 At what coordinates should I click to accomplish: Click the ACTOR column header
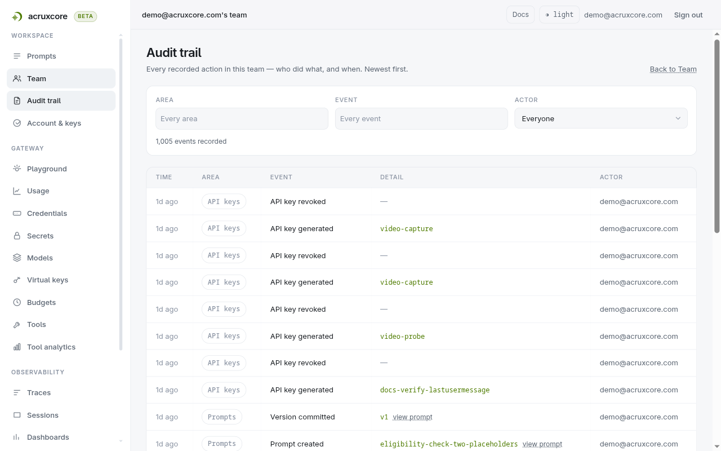[x=611, y=177]
